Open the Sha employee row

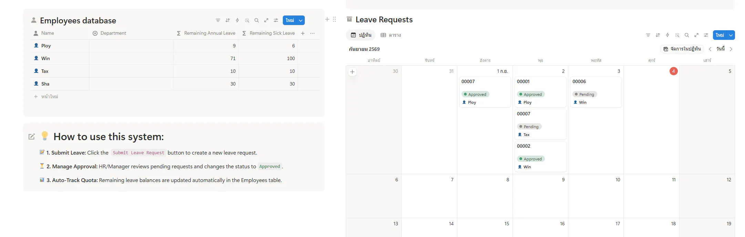click(x=45, y=84)
